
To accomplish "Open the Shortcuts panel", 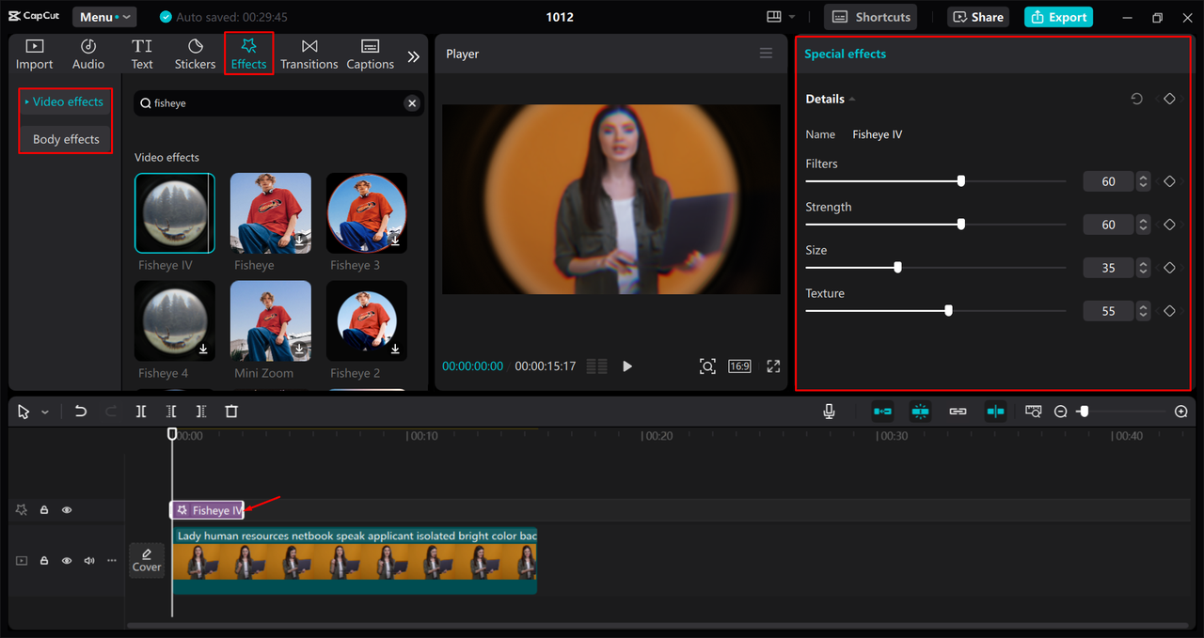I will point(871,17).
